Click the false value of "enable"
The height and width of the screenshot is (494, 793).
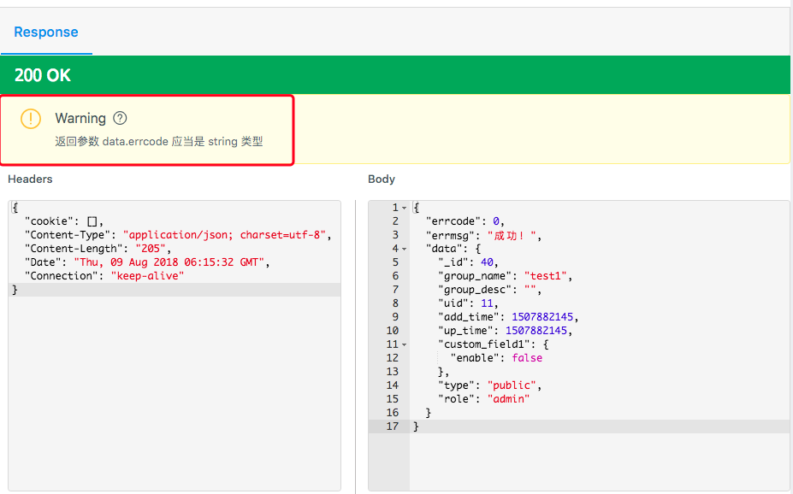(x=527, y=358)
